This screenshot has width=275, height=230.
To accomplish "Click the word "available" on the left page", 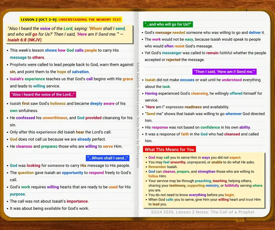I will tap(52, 208).
